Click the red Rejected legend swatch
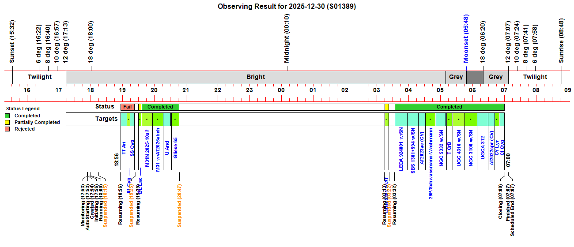The width and height of the screenshot is (574, 247). click(x=8, y=129)
